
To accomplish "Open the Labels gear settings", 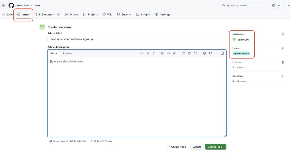I will [x=283, y=48].
